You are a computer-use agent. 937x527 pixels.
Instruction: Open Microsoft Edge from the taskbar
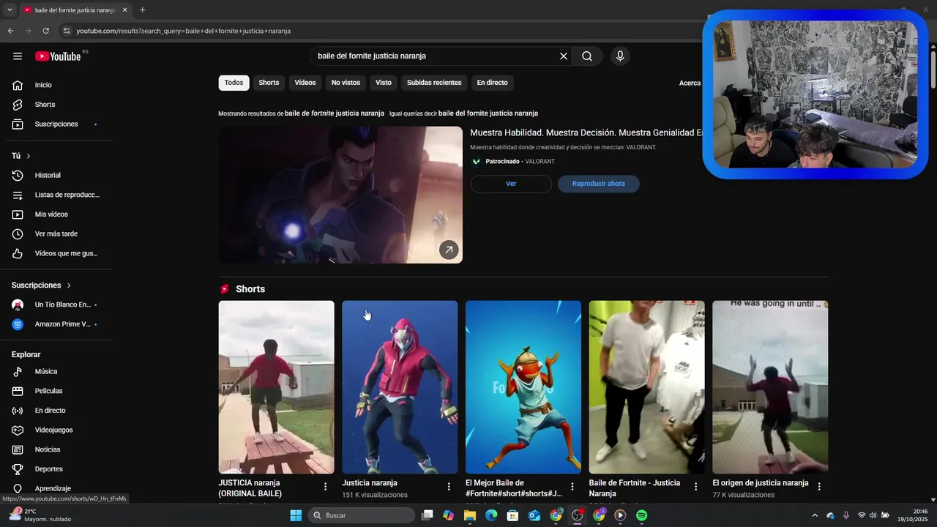(x=491, y=515)
